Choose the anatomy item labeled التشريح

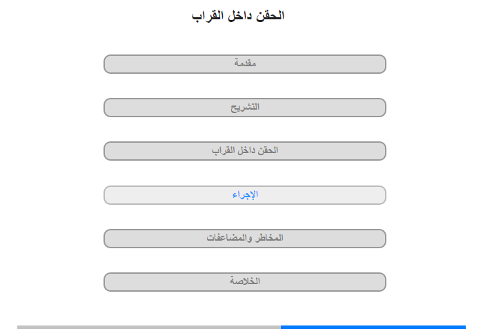coord(245,107)
